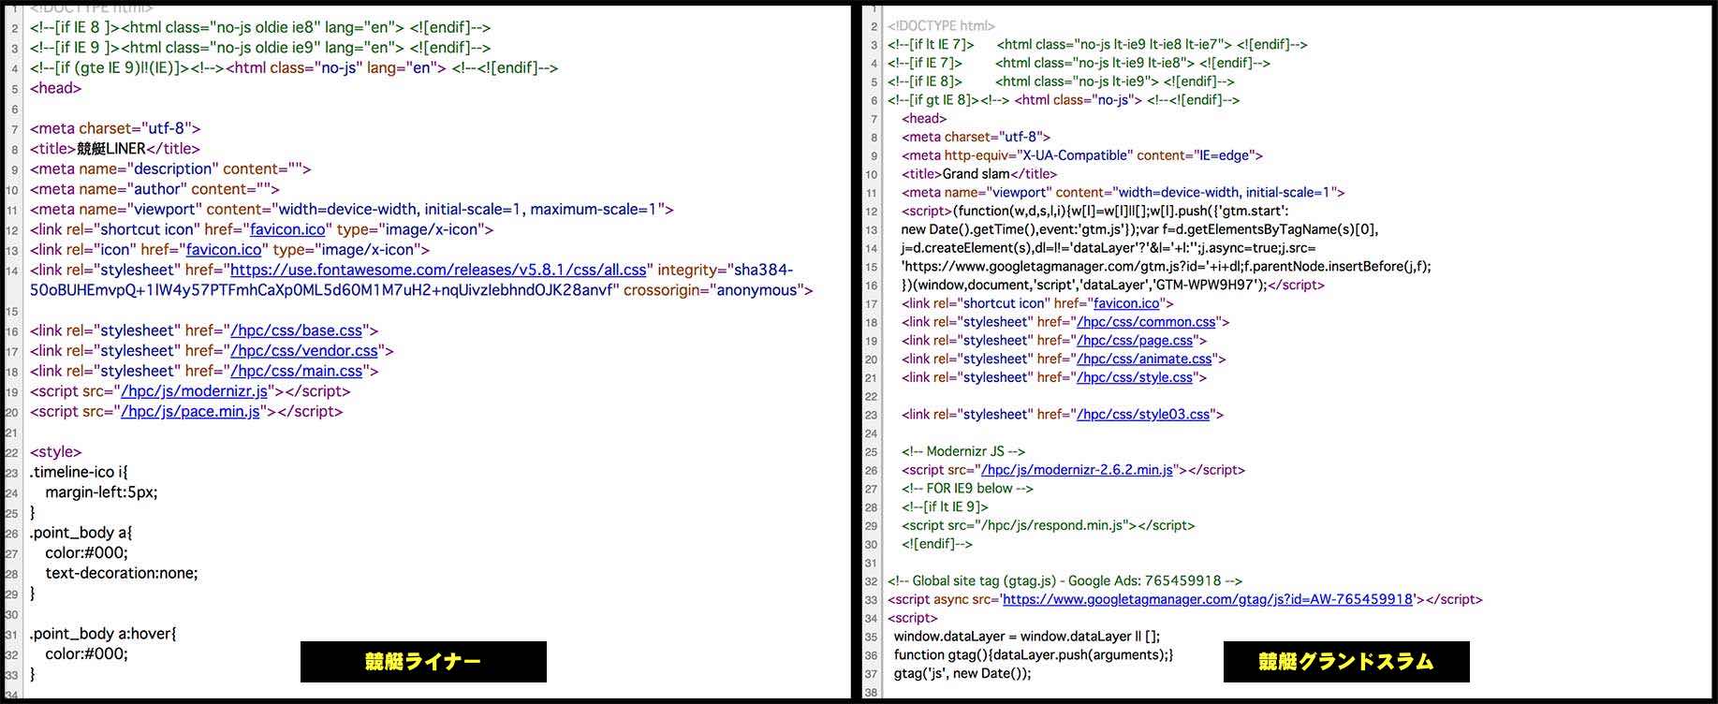Click the .timeline-ico i CSS selector line
The width and height of the screenshot is (1718, 704).
(x=79, y=472)
